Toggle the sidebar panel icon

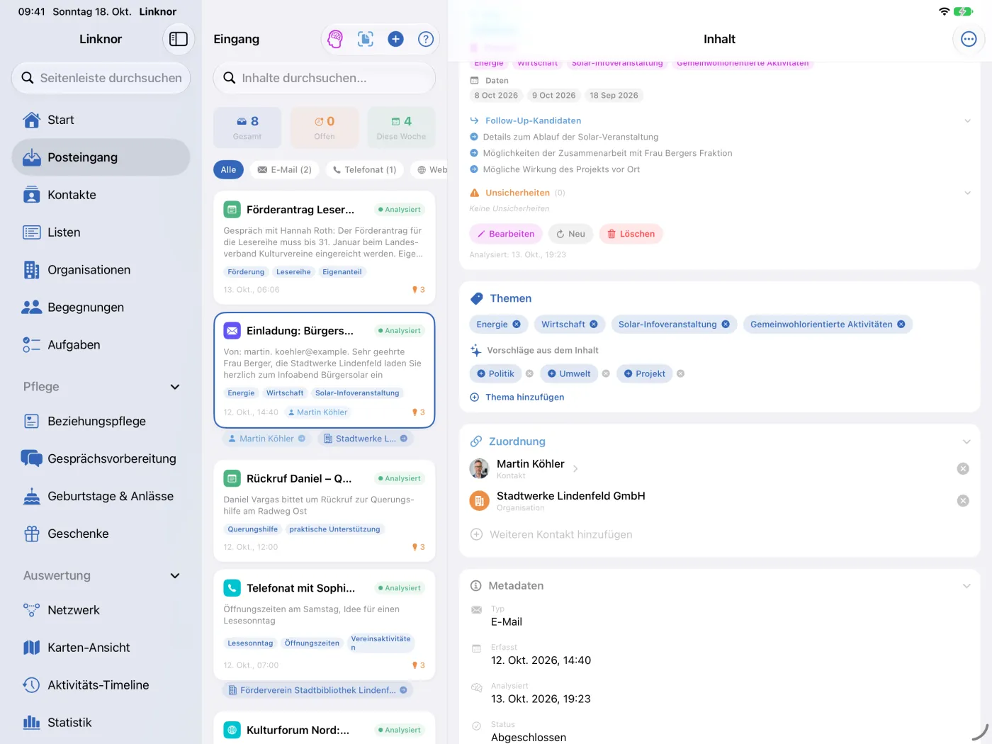pos(179,39)
